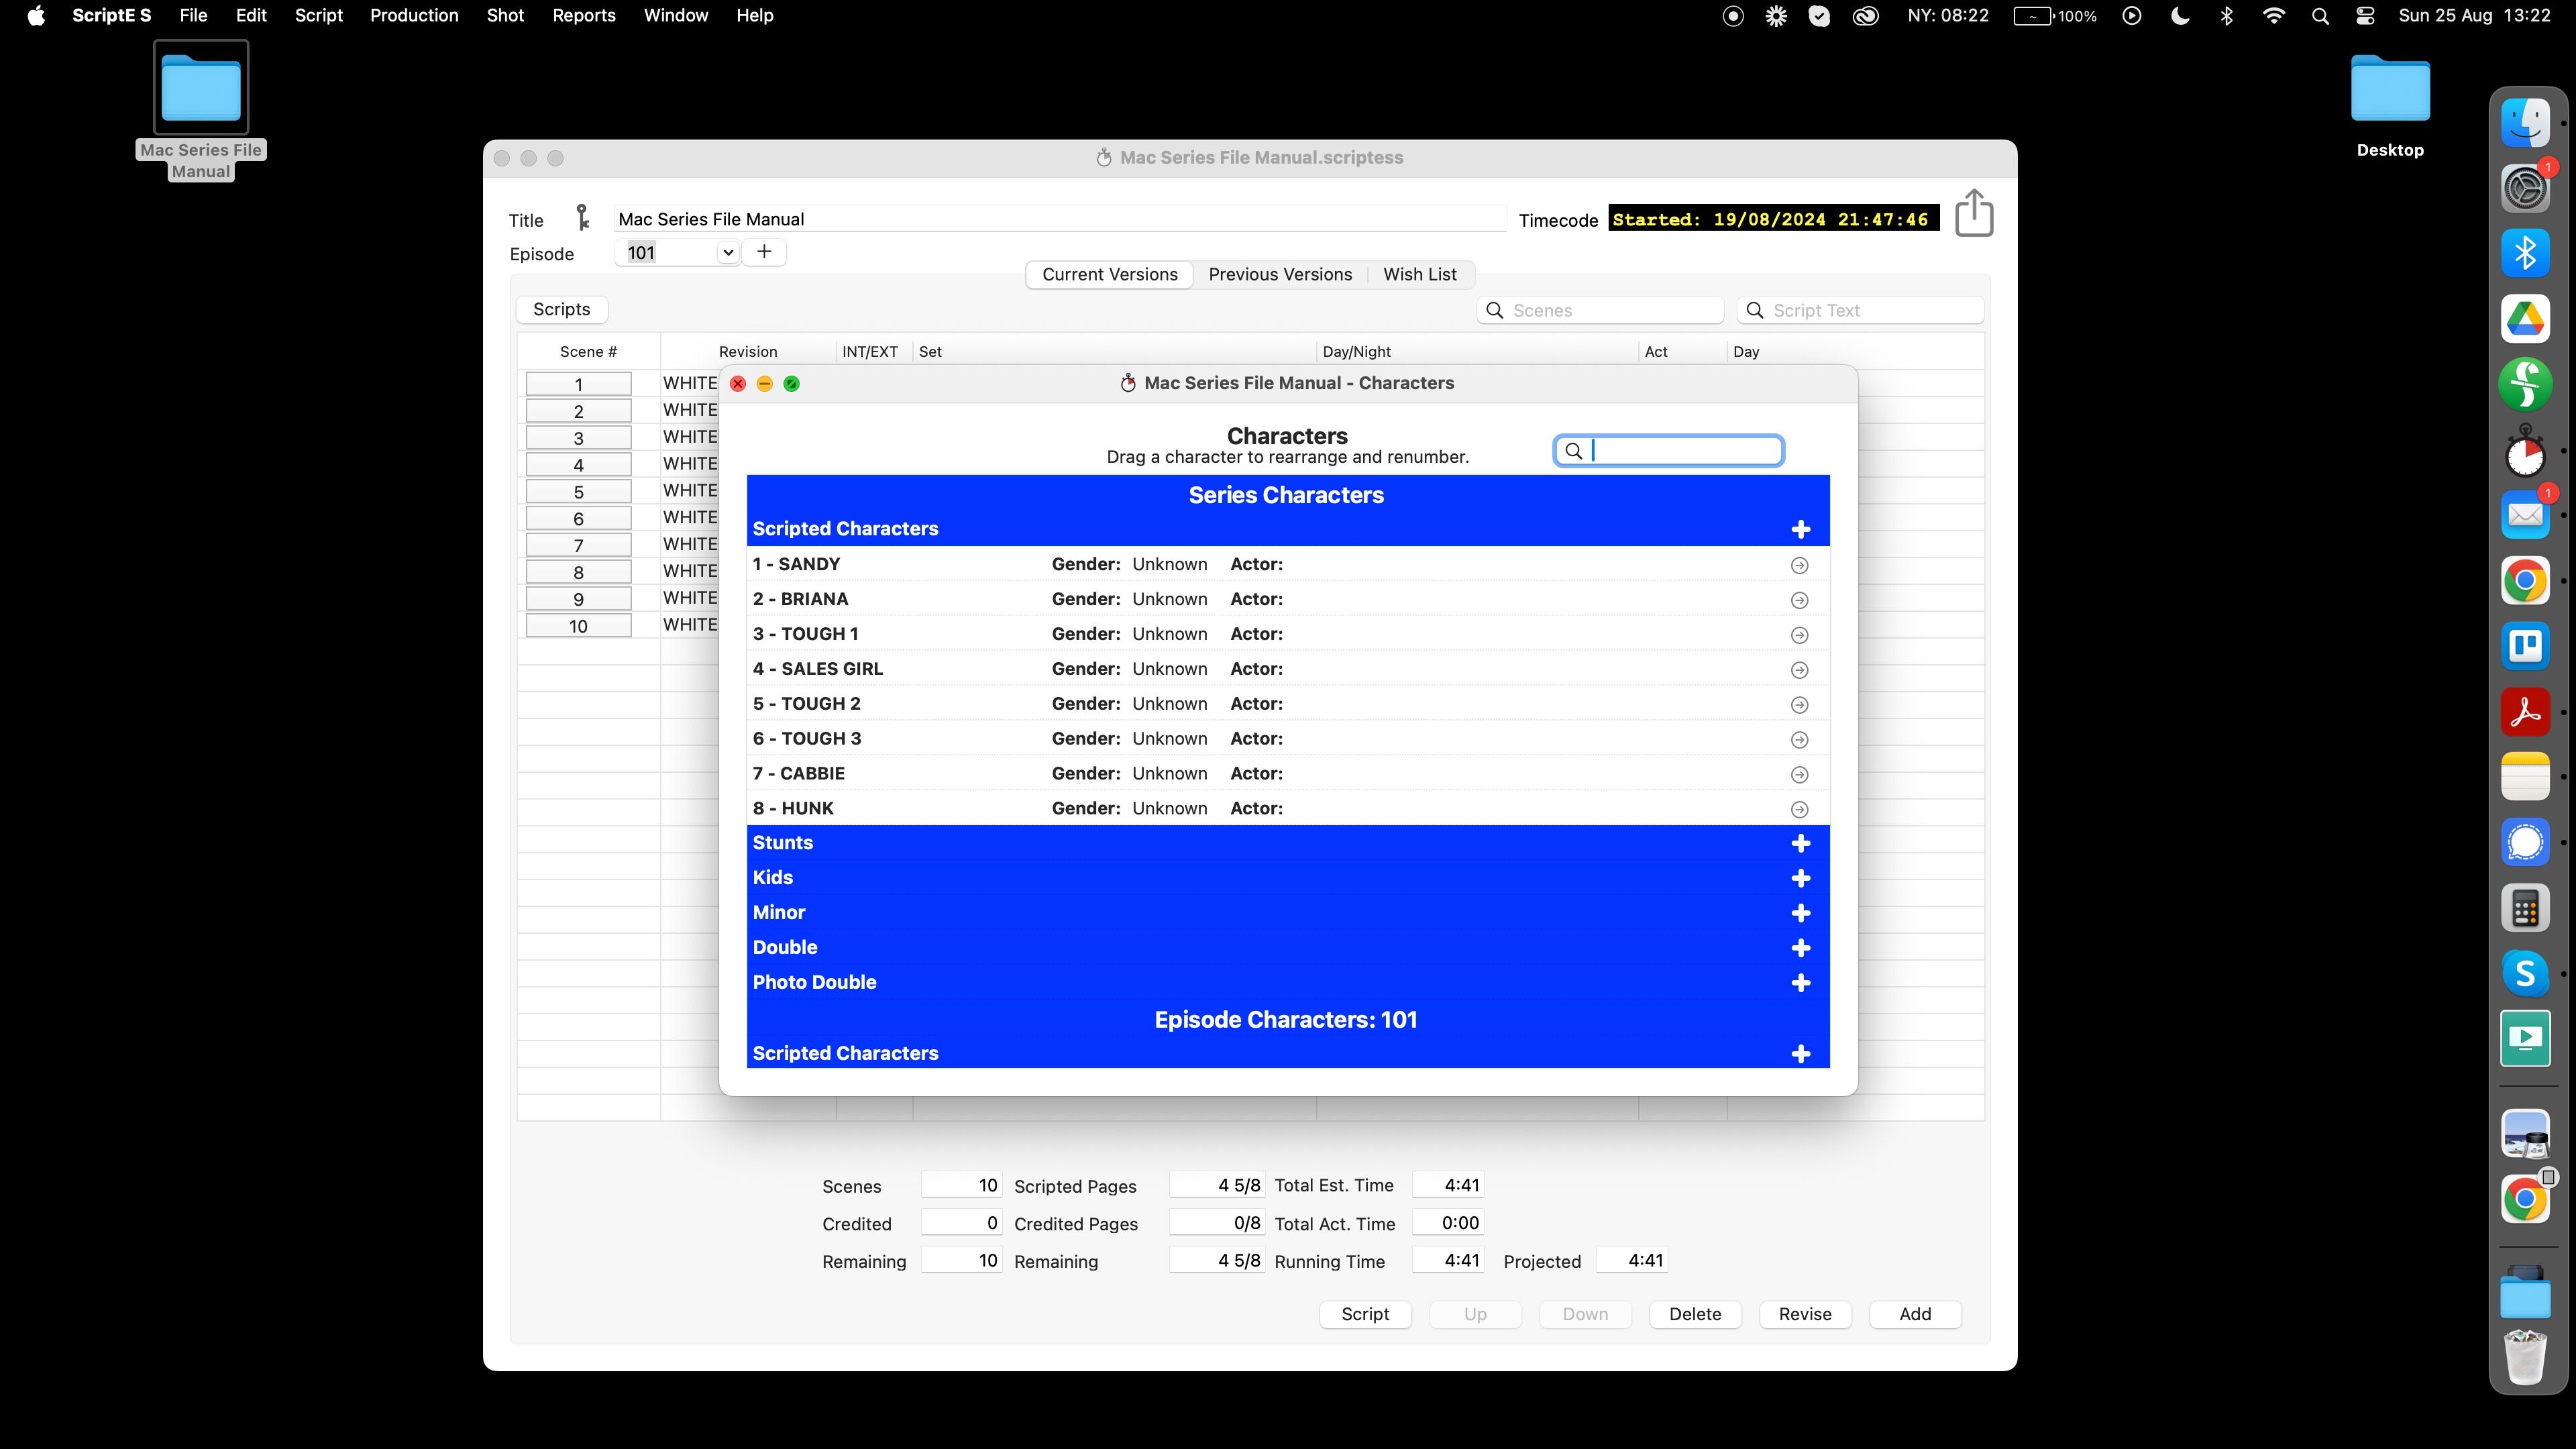Click the key icon beside Title
2576x1449 pixels.
pos(583,218)
